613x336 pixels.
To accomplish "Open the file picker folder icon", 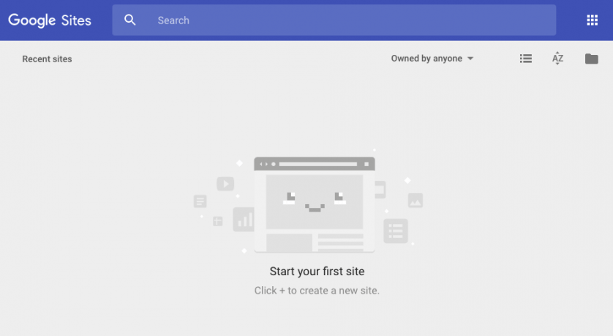I will [592, 59].
